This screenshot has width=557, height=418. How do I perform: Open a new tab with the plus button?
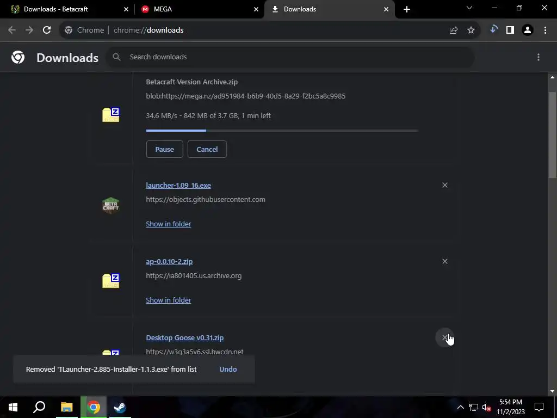pyautogui.click(x=407, y=9)
